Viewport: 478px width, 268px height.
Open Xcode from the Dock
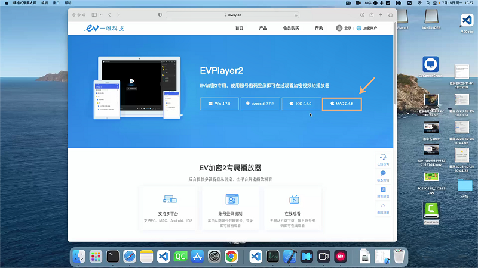pos(290,257)
